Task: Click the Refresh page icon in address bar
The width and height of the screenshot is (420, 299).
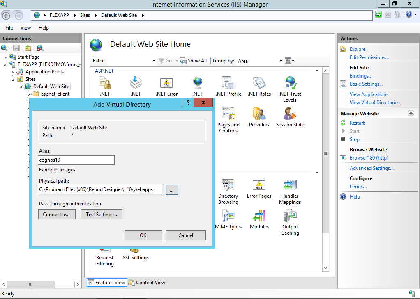Action: [378, 14]
